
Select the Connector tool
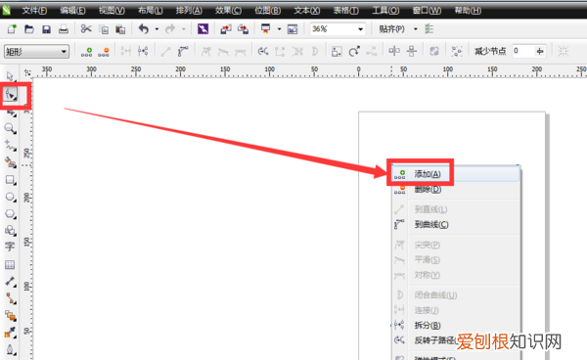pos(10,298)
